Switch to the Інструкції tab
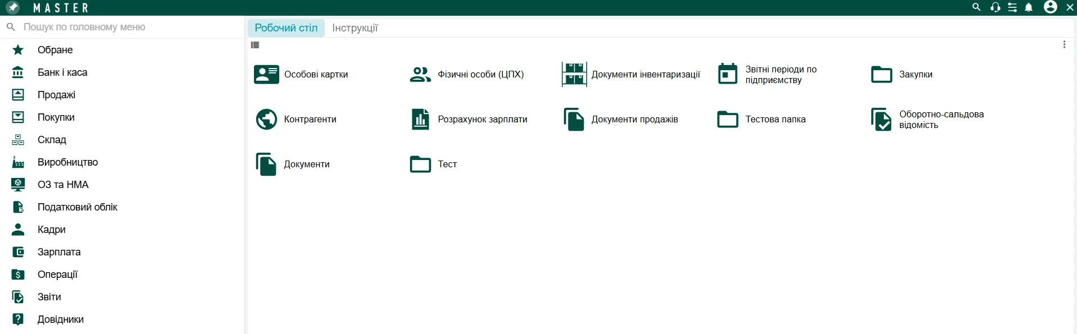The image size is (1077, 334). click(x=355, y=28)
